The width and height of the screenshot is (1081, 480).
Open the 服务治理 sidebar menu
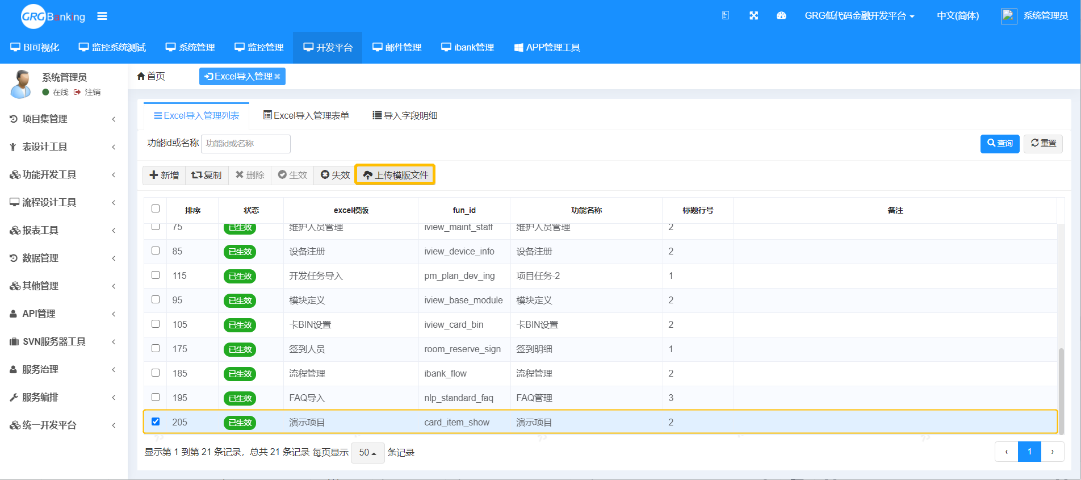point(64,369)
